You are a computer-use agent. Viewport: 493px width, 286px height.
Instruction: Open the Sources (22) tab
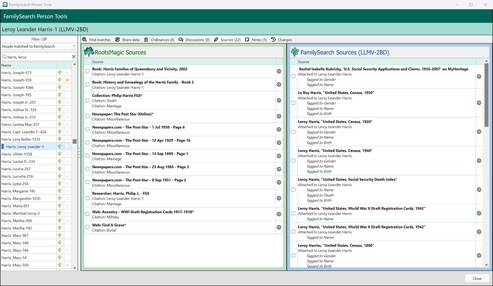[x=227, y=40]
